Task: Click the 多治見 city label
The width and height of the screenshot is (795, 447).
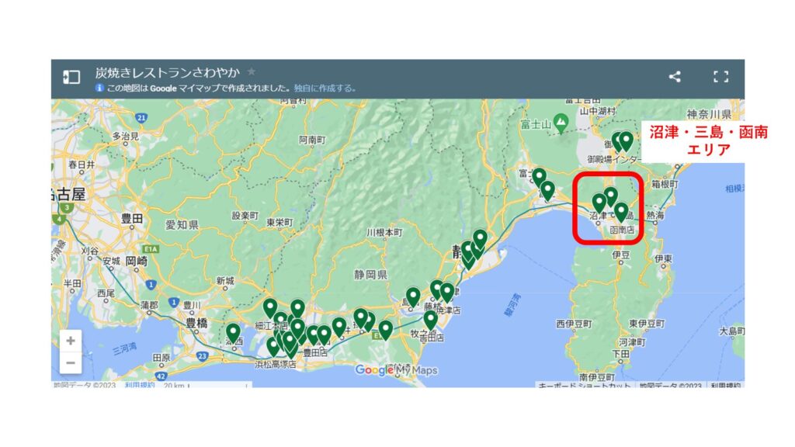Action: (125, 137)
